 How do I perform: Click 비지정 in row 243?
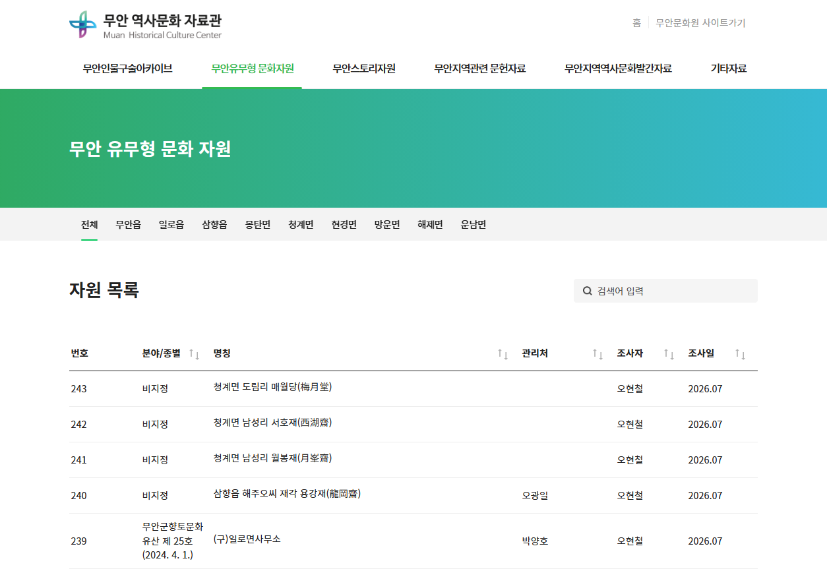click(x=155, y=389)
